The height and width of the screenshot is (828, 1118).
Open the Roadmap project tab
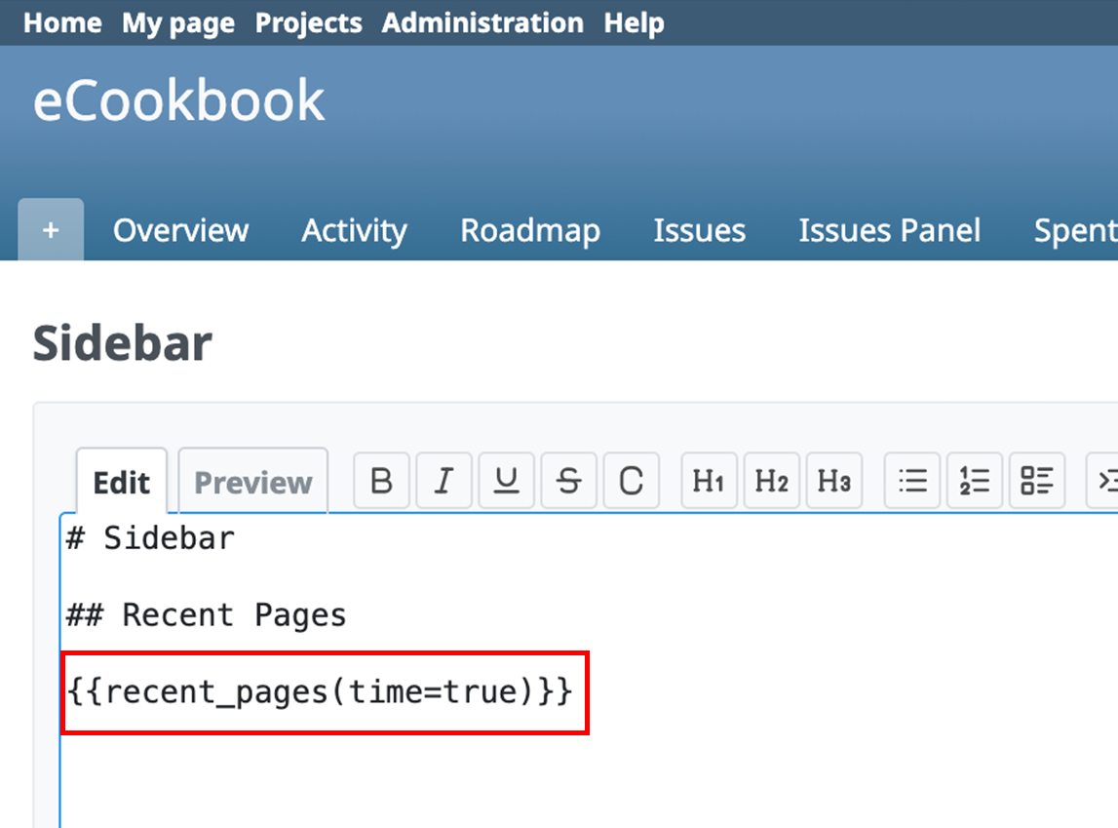coord(530,231)
